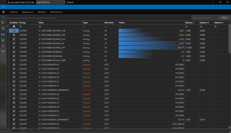Click the 70.0 % value of 0.11 LUMINANCE

point(181,90)
